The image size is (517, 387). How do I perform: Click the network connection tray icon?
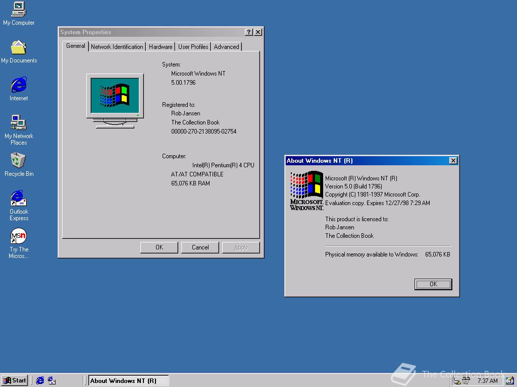click(x=456, y=381)
